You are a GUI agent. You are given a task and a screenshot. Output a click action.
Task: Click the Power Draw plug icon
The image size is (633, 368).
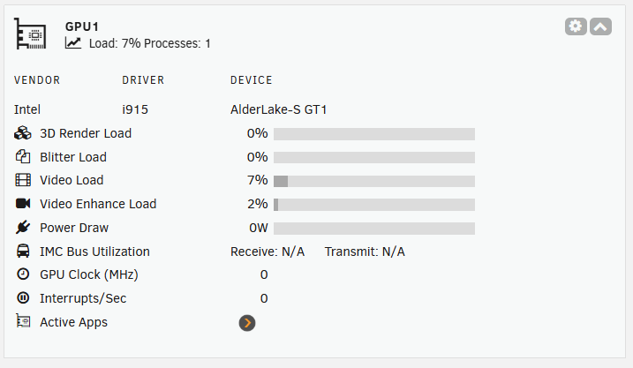23,227
